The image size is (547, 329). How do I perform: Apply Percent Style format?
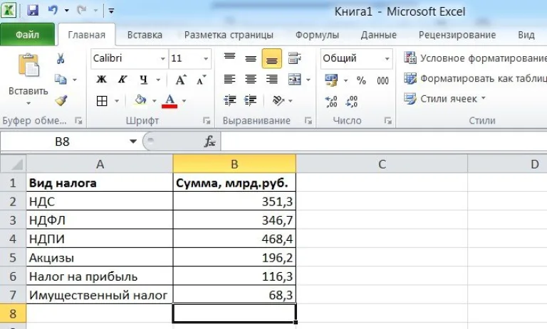(361, 80)
